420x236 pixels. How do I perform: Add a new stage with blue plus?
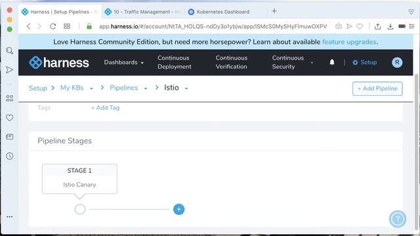click(179, 209)
